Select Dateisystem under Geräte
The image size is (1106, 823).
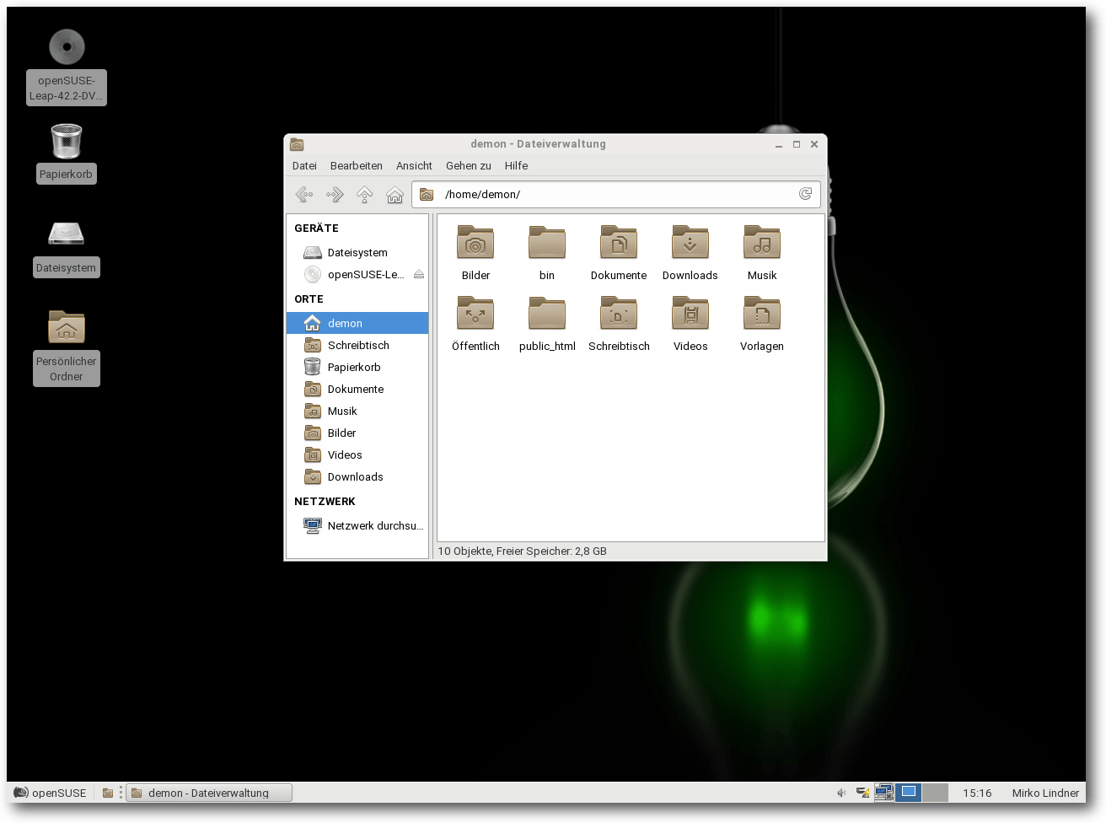tap(357, 252)
